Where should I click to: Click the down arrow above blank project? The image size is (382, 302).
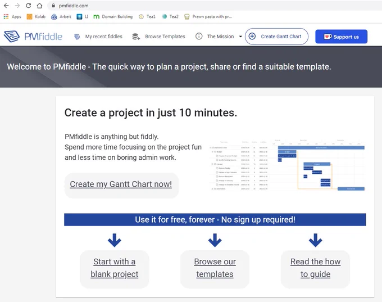pyautogui.click(x=115, y=240)
